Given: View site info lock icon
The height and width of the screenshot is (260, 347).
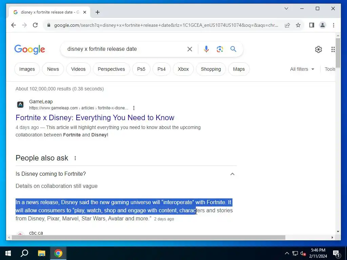Looking at the screenshot, I should pos(49,25).
